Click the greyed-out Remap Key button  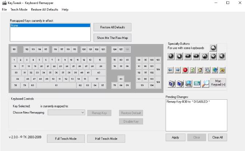[x=99, y=113]
